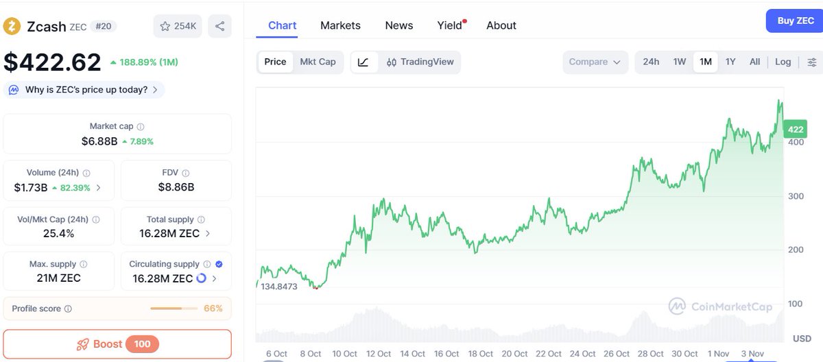Click the Circulating supply info icon
Image resolution: width=823 pixels, height=362 pixels.
206,265
